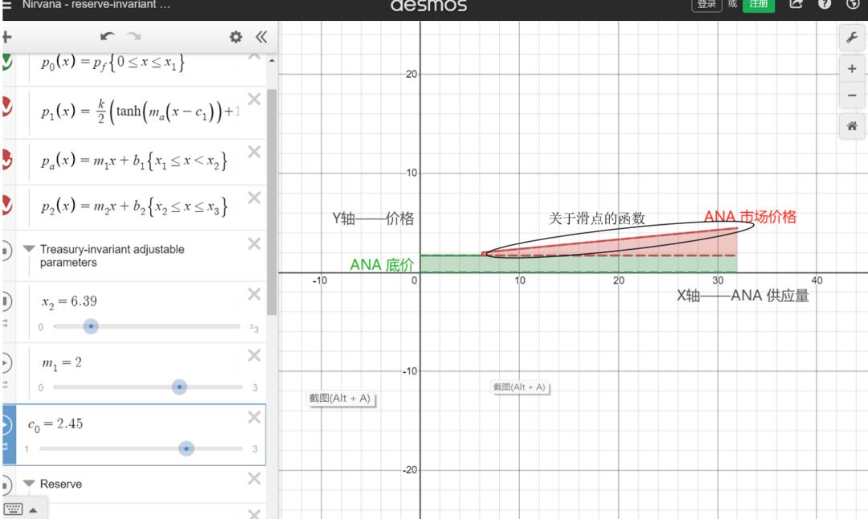This screenshot has height=519, width=868.
Task: Zoom in on the graph
Action: (x=851, y=69)
